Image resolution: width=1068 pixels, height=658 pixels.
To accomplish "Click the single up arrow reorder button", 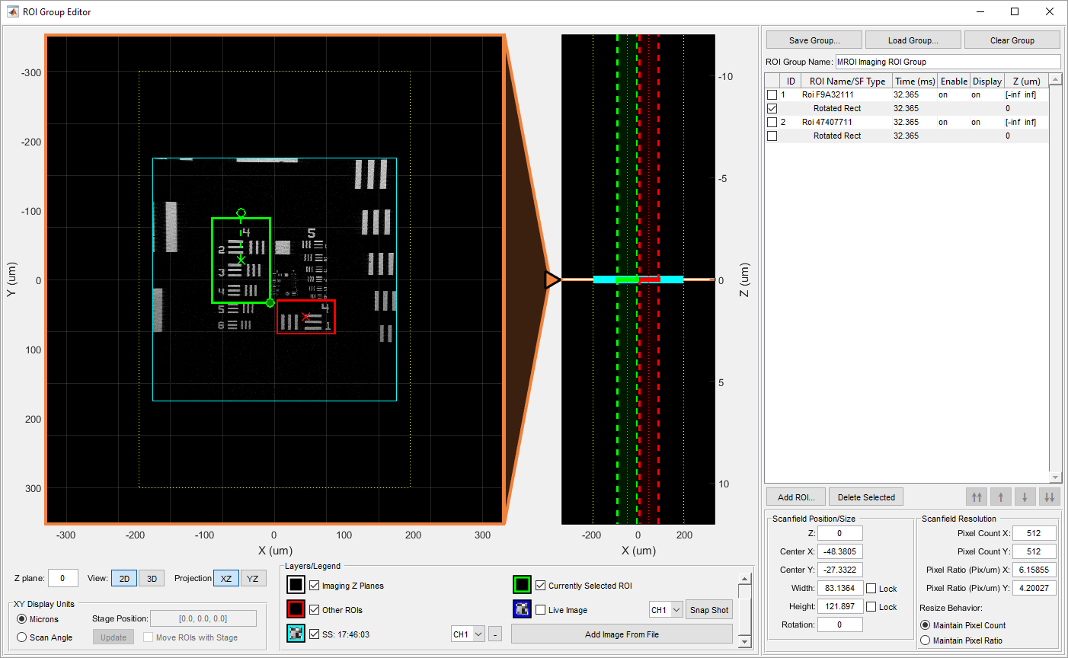I will [x=1000, y=497].
